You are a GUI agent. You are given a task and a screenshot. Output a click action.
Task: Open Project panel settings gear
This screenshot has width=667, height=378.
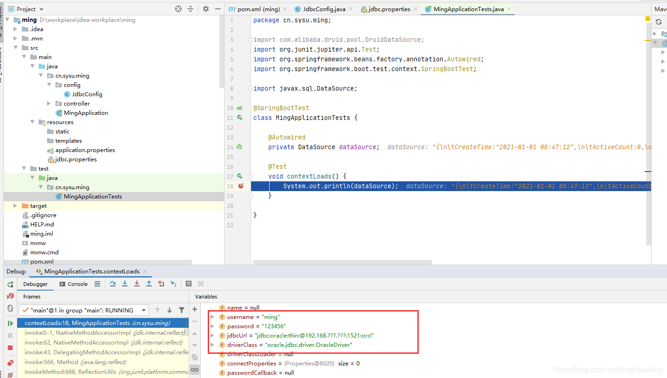(x=206, y=9)
